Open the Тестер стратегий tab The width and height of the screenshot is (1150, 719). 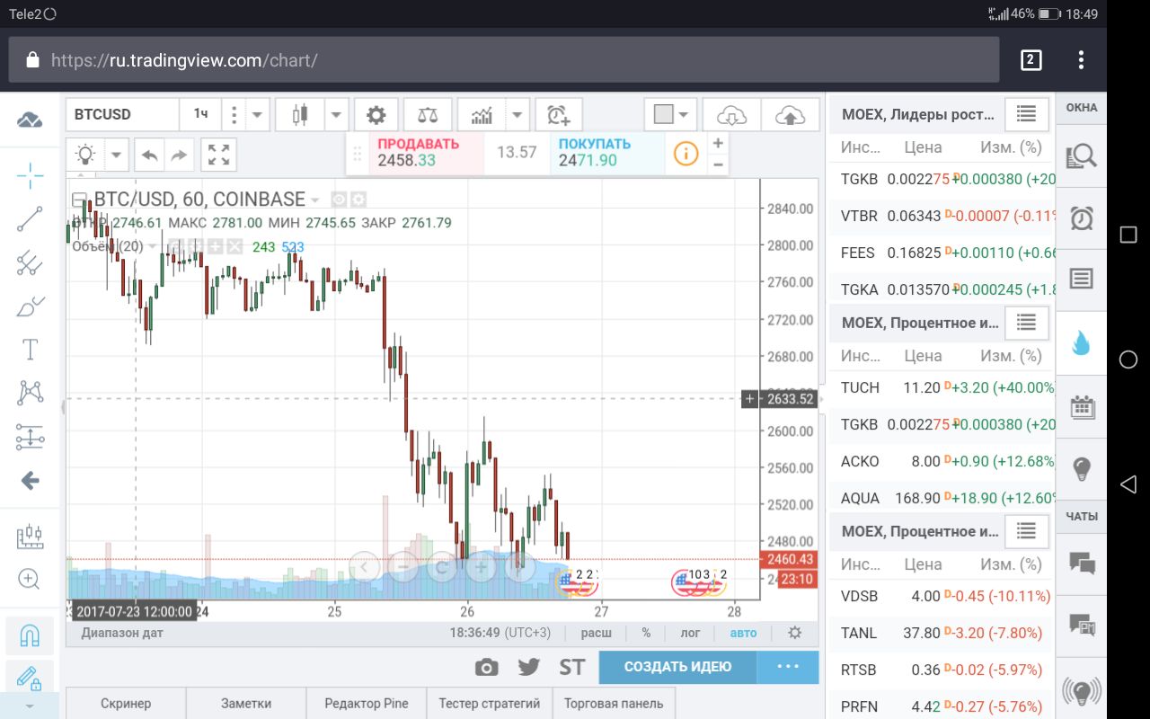pos(490,704)
